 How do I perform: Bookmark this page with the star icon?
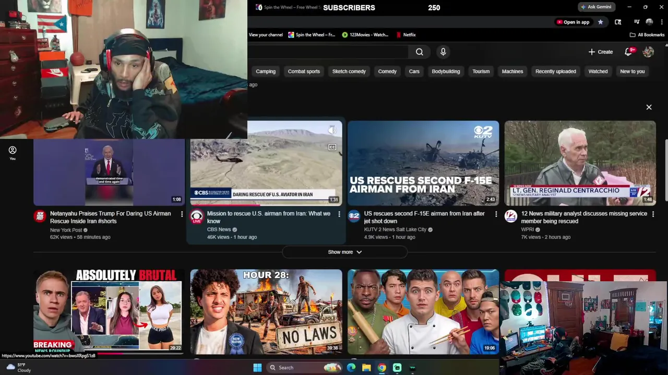coord(600,22)
